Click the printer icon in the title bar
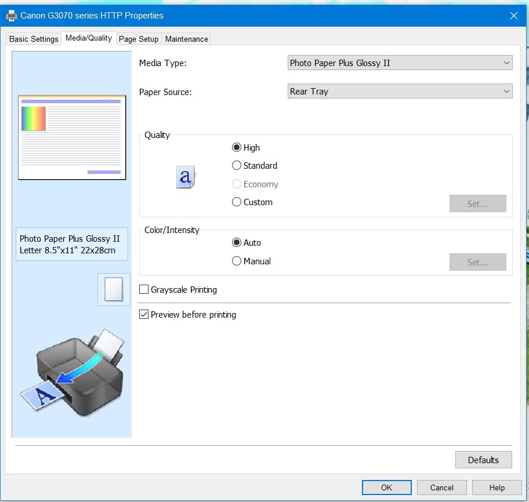529x502 pixels. [12, 16]
